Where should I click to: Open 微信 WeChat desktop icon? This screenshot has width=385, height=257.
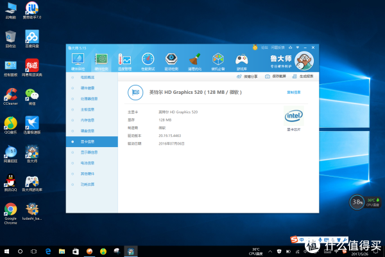pos(32,97)
